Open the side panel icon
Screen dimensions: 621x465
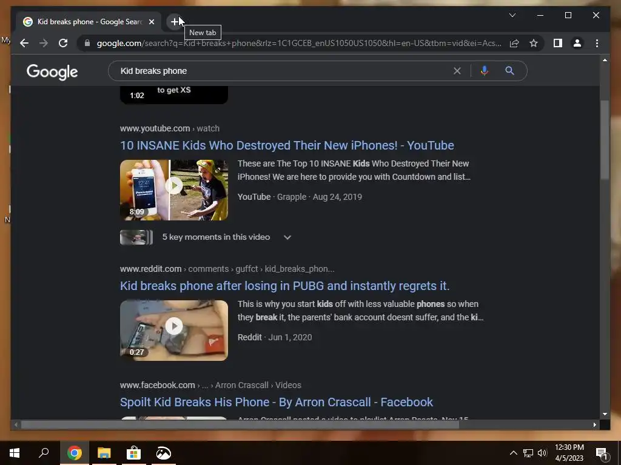coord(558,43)
